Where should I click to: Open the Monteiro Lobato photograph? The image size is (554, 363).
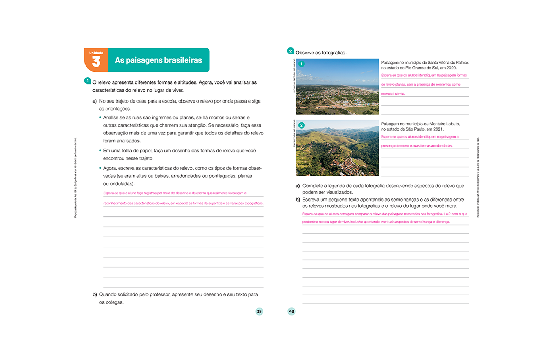tap(338, 147)
